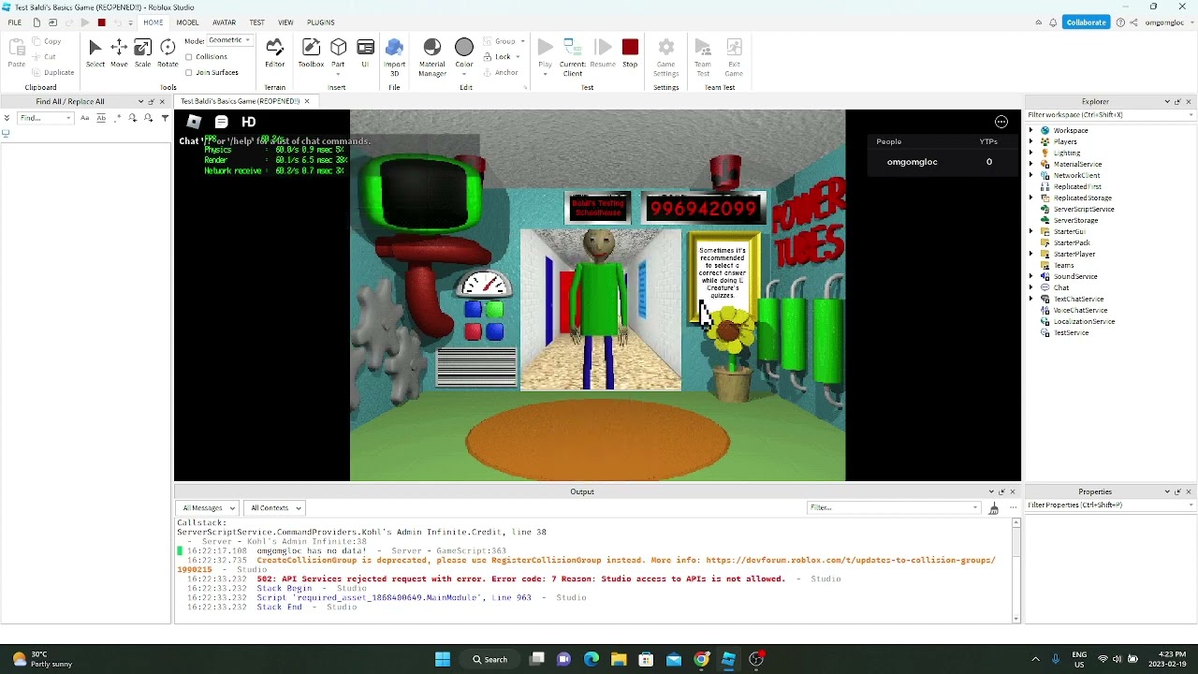Click the Collaborate button

[1086, 22]
